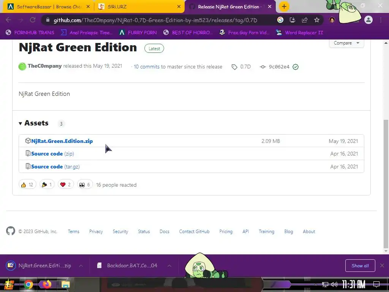Click the install app icon in address bar
This screenshot has width=389, height=292.
click(x=293, y=20)
